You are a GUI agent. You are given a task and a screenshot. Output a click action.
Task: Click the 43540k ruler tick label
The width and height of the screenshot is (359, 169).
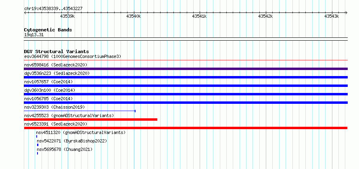(x=134, y=16)
